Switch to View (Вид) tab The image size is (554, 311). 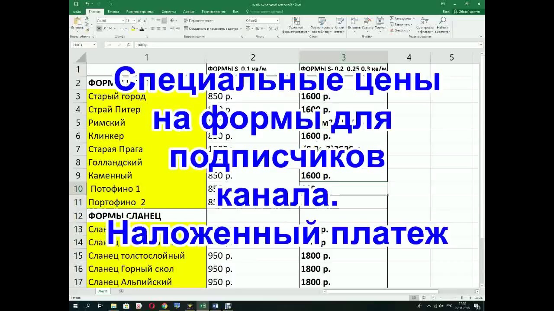pos(236,12)
